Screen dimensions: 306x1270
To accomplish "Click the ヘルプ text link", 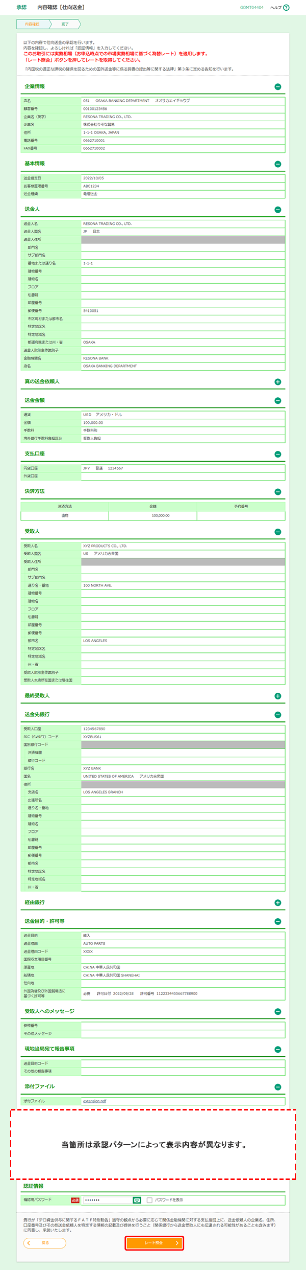I will [x=275, y=8].
